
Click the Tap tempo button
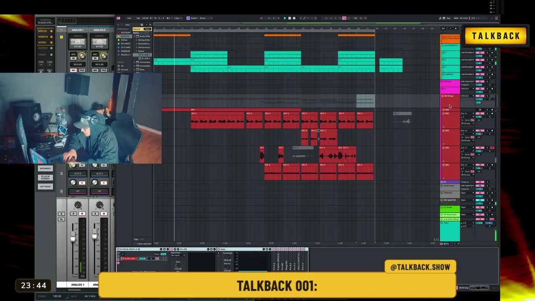coord(138,18)
